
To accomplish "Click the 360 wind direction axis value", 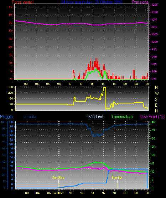I will coord(10,87).
